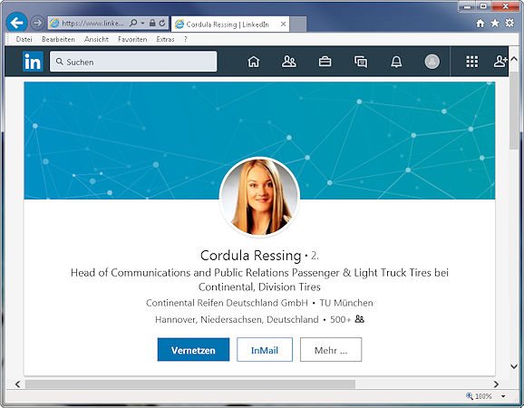Click the LinkedIn logo icon
524x408 pixels.
pos(33,62)
